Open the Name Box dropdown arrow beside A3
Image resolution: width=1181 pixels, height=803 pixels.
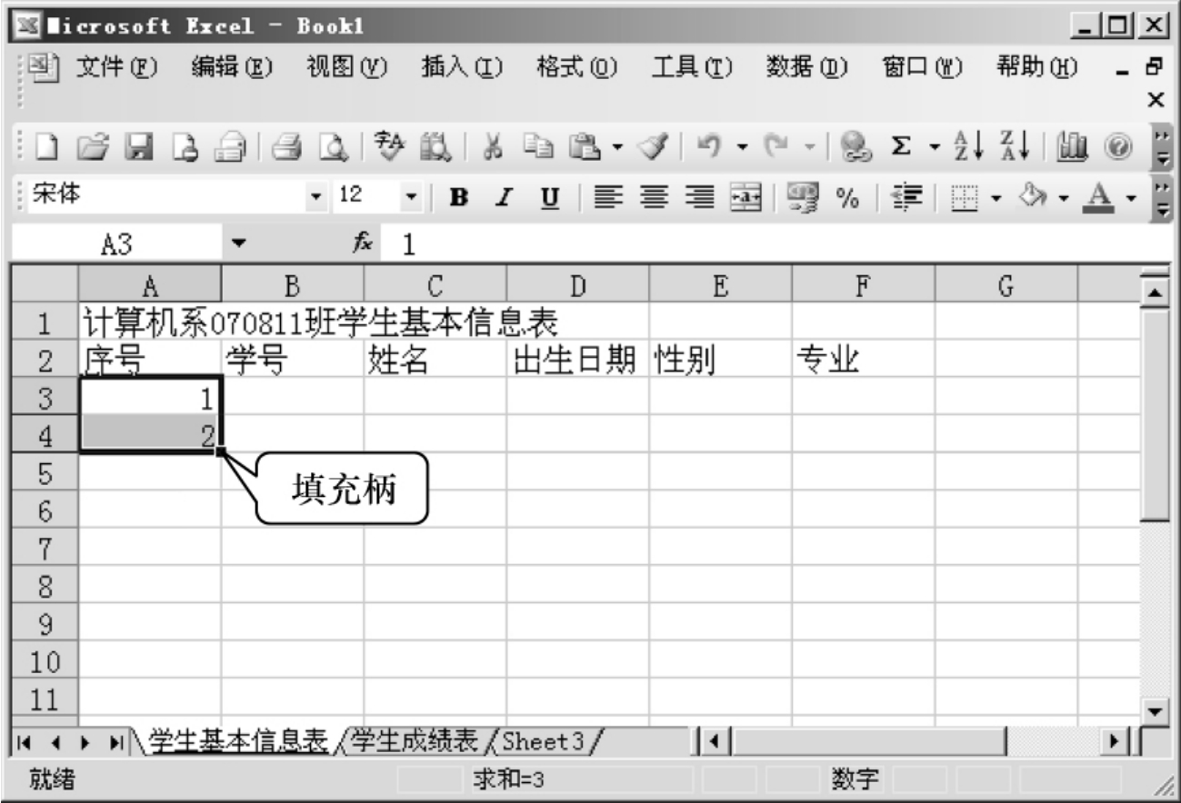(x=239, y=244)
